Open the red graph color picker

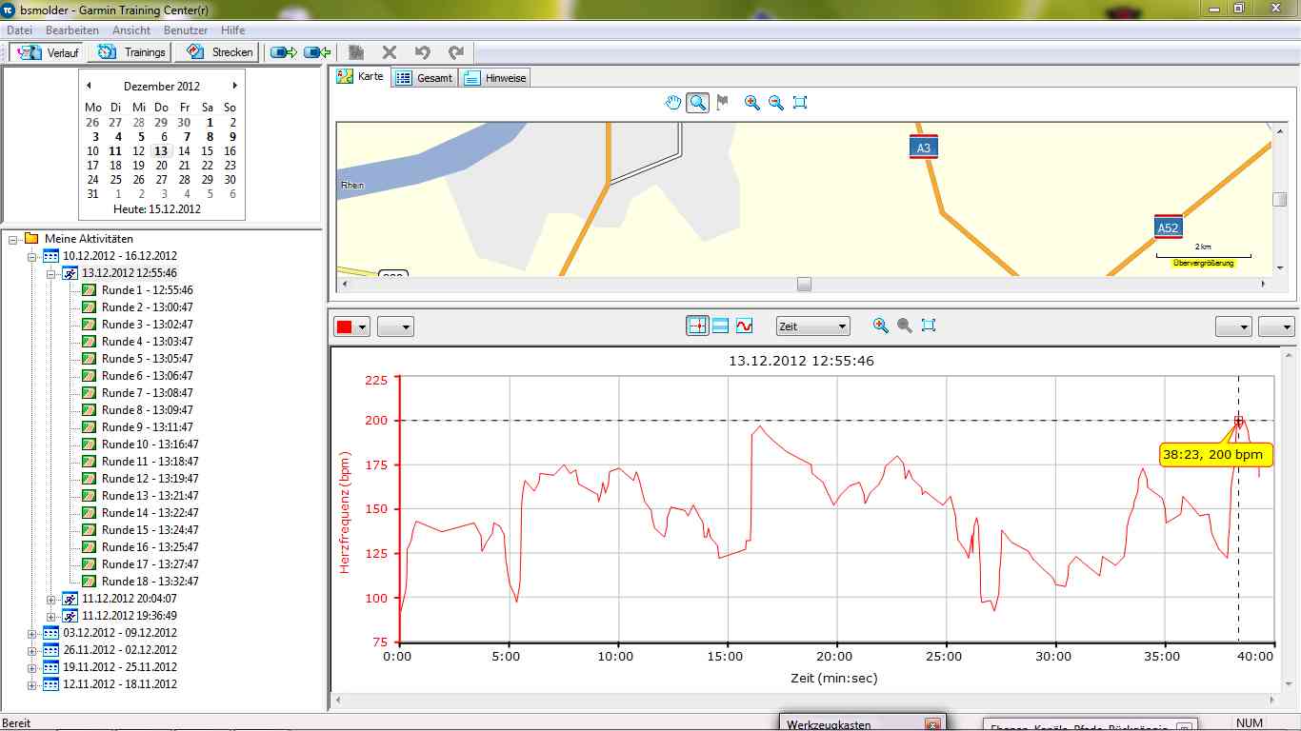(x=352, y=326)
